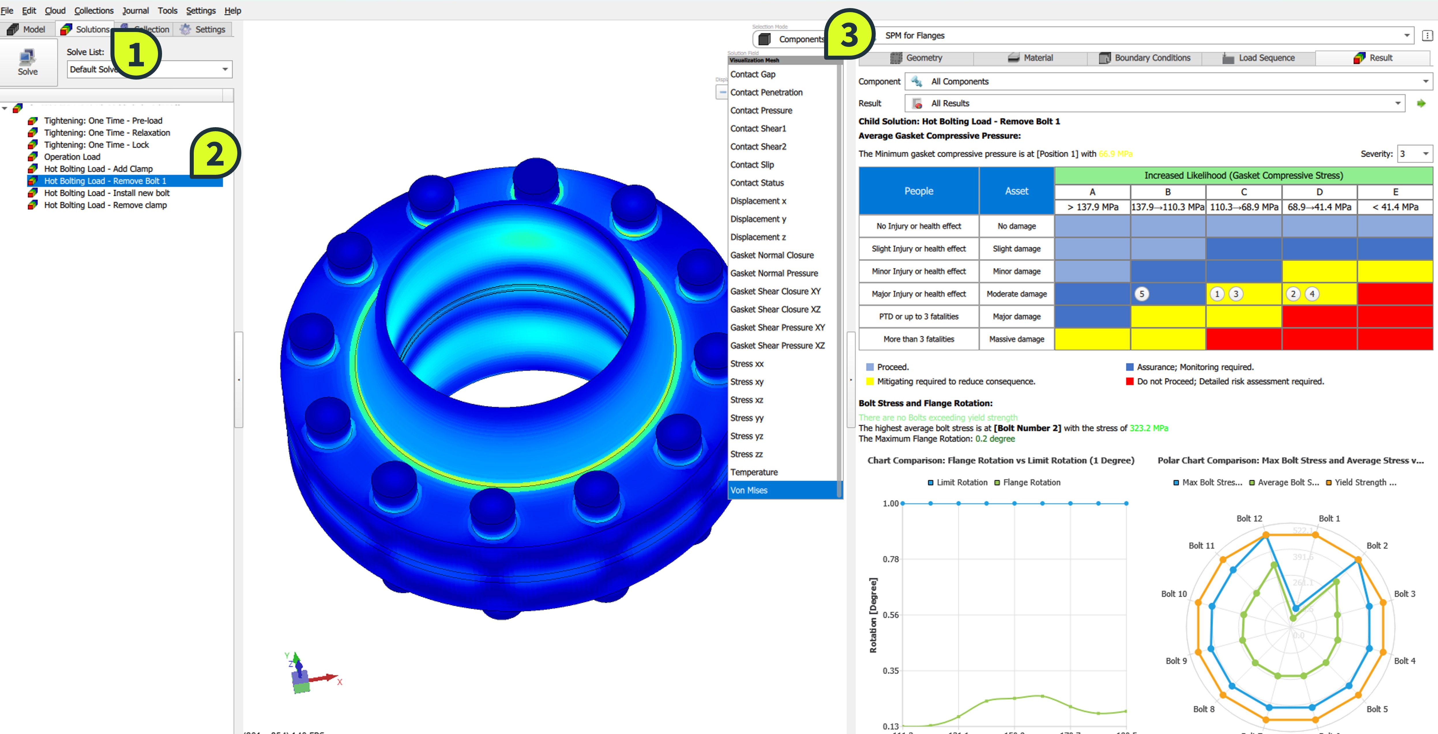Click marker 5 in the risk matrix
The image size is (1438, 734).
1142,294
